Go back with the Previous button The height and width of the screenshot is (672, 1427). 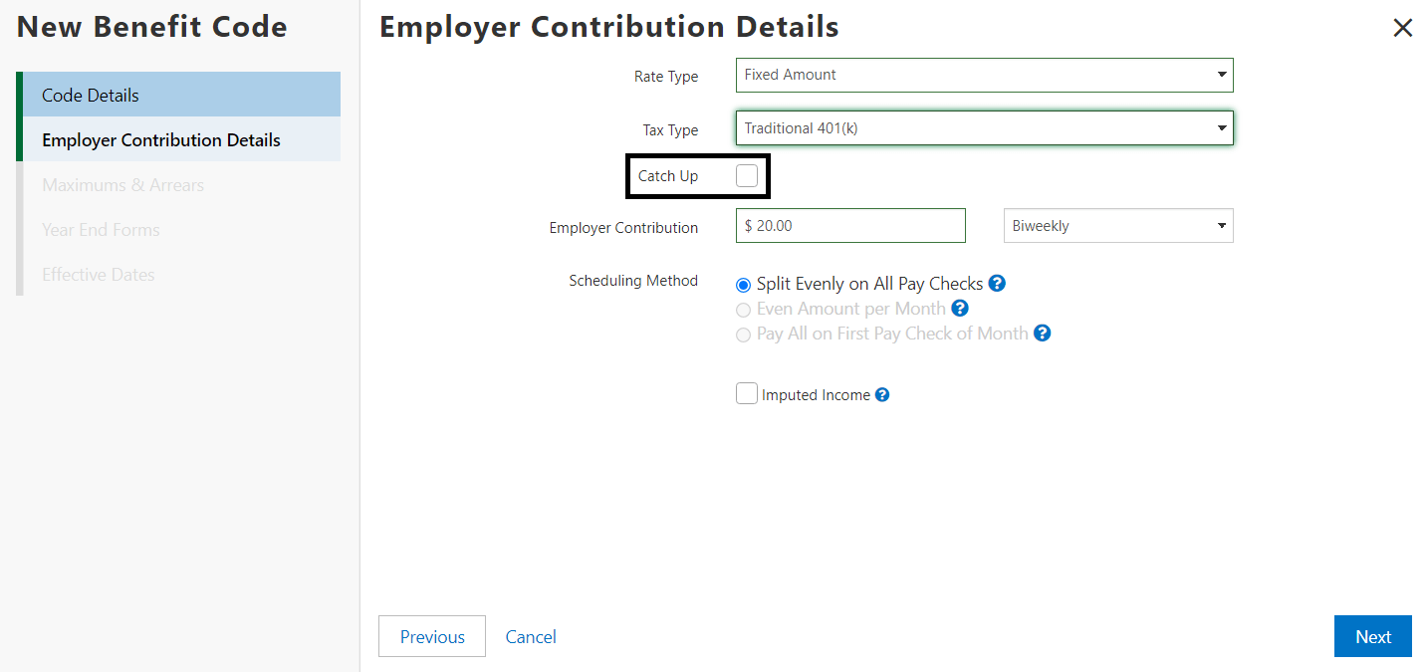click(x=432, y=637)
